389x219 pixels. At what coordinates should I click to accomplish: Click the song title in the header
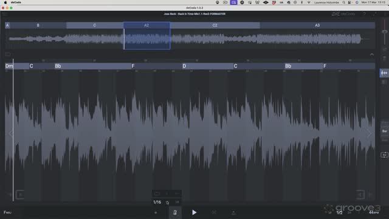coord(194,14)
